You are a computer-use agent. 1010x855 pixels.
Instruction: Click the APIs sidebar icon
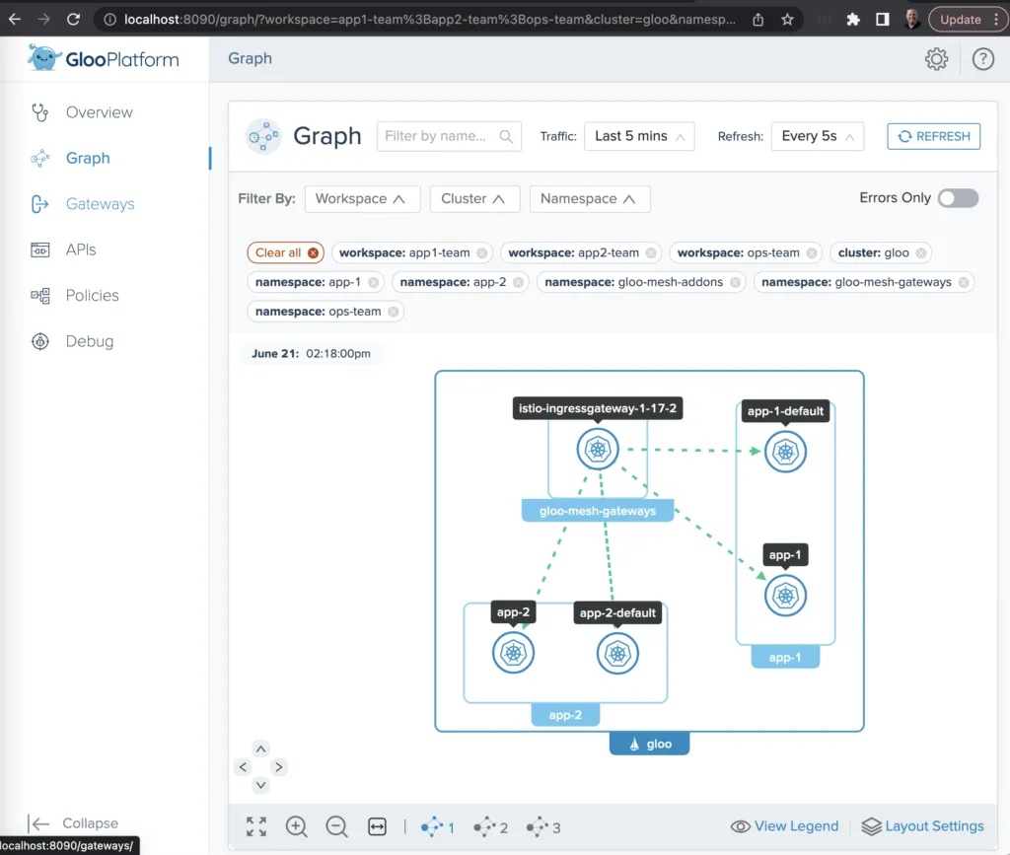coord(39,249)
